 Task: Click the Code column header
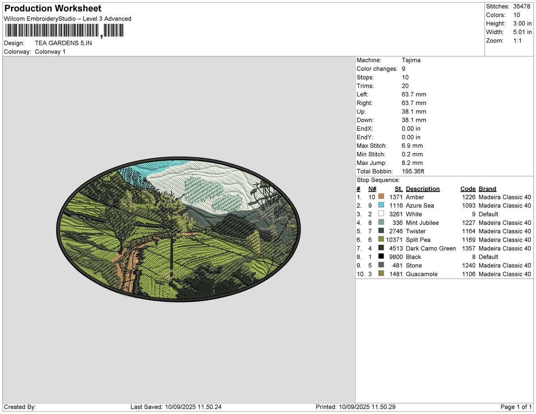(x=468, y=189)
